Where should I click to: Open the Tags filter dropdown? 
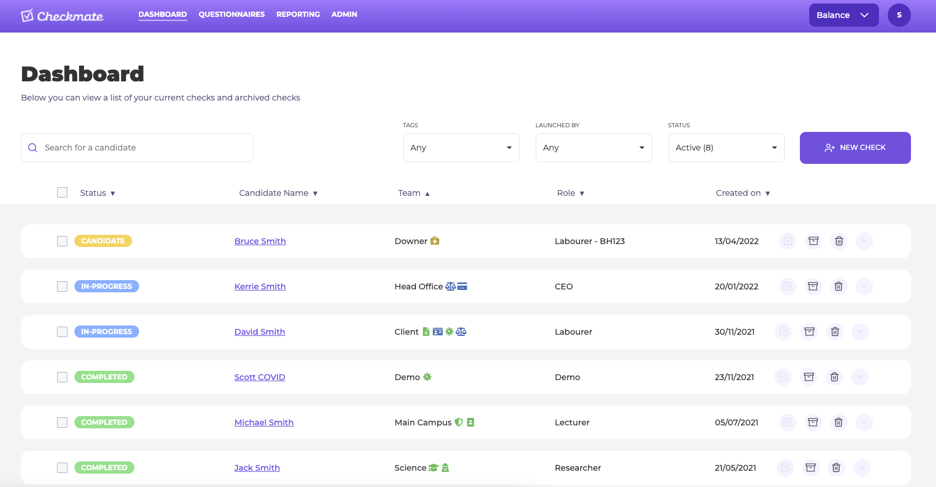click(461, 148)
